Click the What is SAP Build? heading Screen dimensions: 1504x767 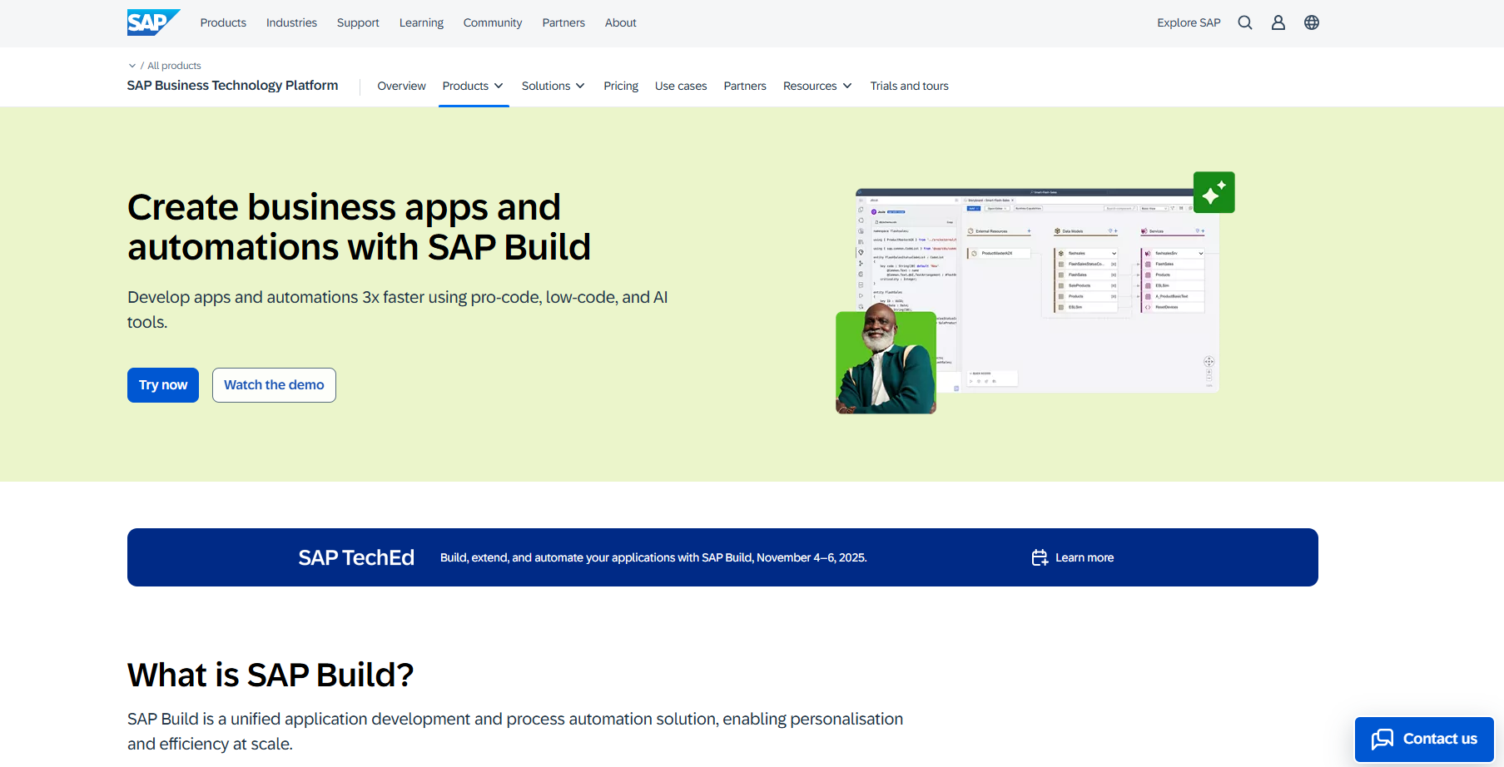tap(271, 675)
